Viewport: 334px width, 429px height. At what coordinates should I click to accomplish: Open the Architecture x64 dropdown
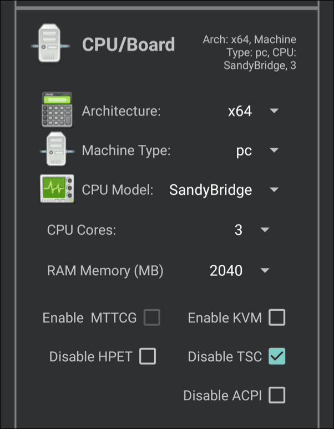253,111
